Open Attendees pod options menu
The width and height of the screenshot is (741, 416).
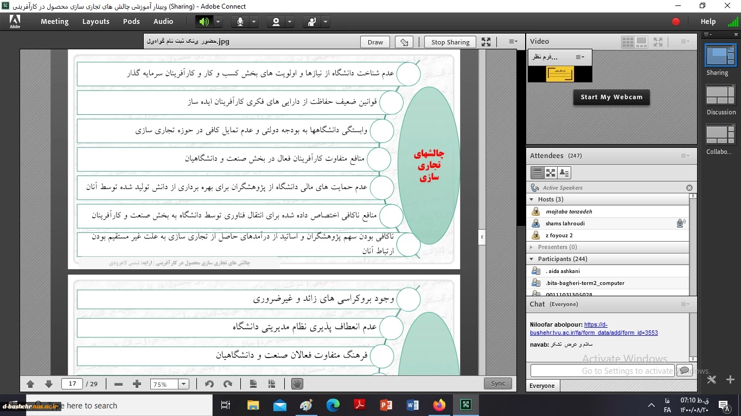685,155
